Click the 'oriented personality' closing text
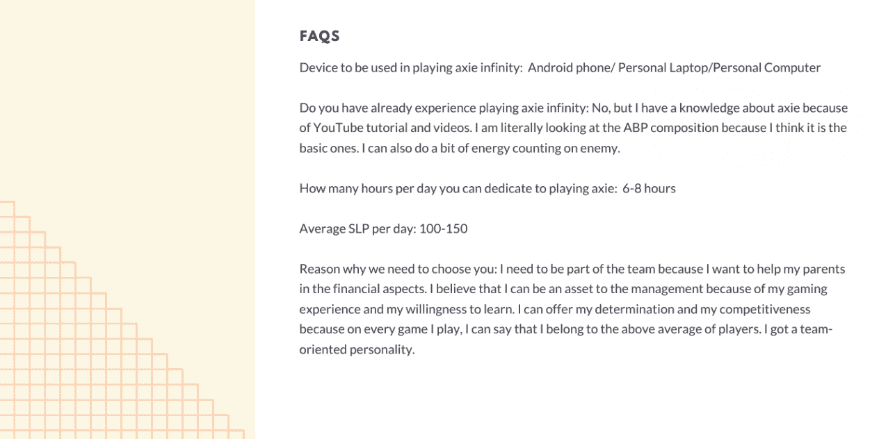 357,349
